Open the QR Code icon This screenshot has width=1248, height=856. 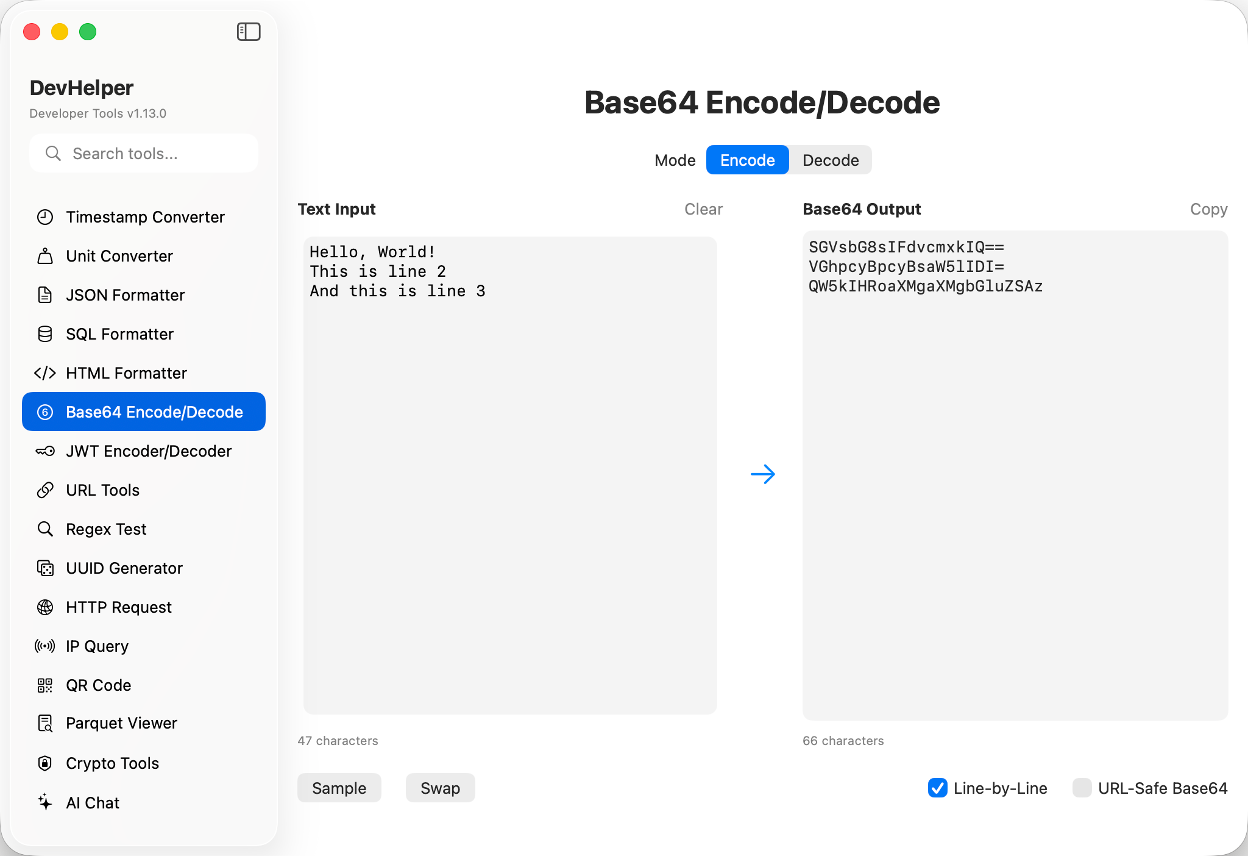45,685
